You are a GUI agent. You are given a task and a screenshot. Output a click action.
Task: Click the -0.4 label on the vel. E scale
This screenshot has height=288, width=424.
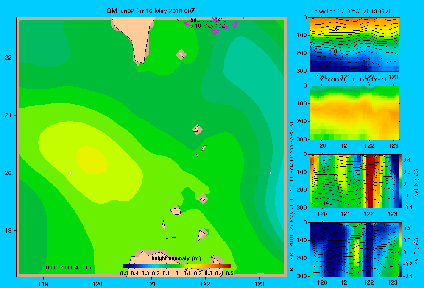coord(407,276)
